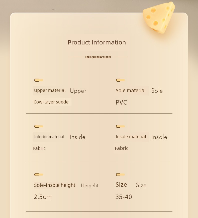Select the Product Information heading
Image resolution: width=198 pixels, height=218 pixels.
(x=97, y=42)
